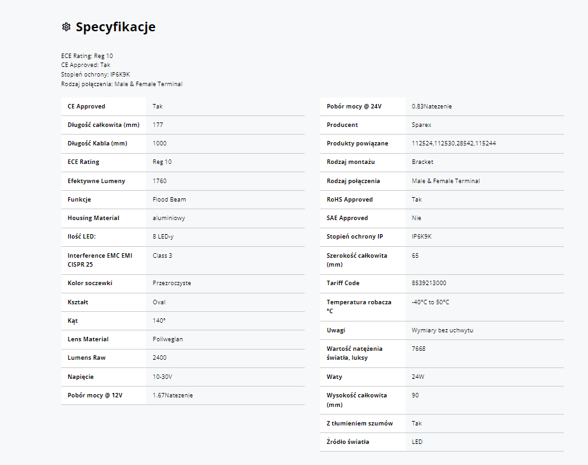This screenshot has width=588, height=465.
Task: Select the Poliwęglan lens material value
Action: [x=168, y=339]
